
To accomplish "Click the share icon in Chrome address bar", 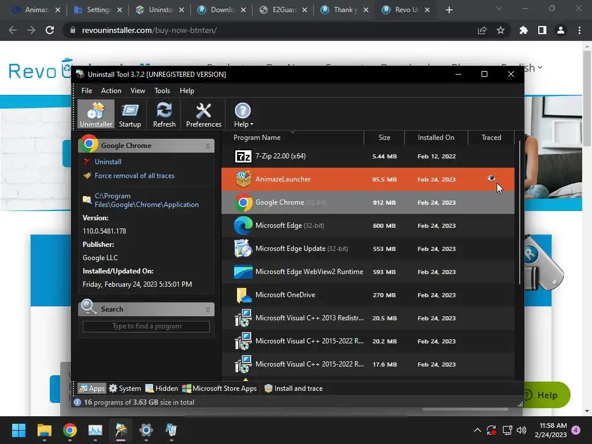I will pos(482,30).
